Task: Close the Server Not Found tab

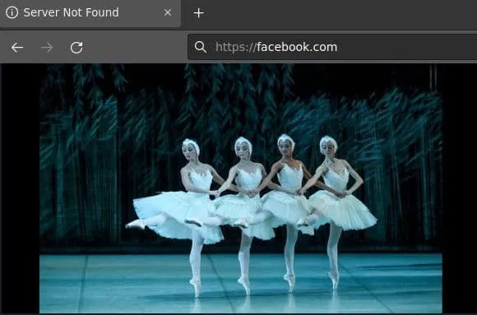Action: coord(168,12)
